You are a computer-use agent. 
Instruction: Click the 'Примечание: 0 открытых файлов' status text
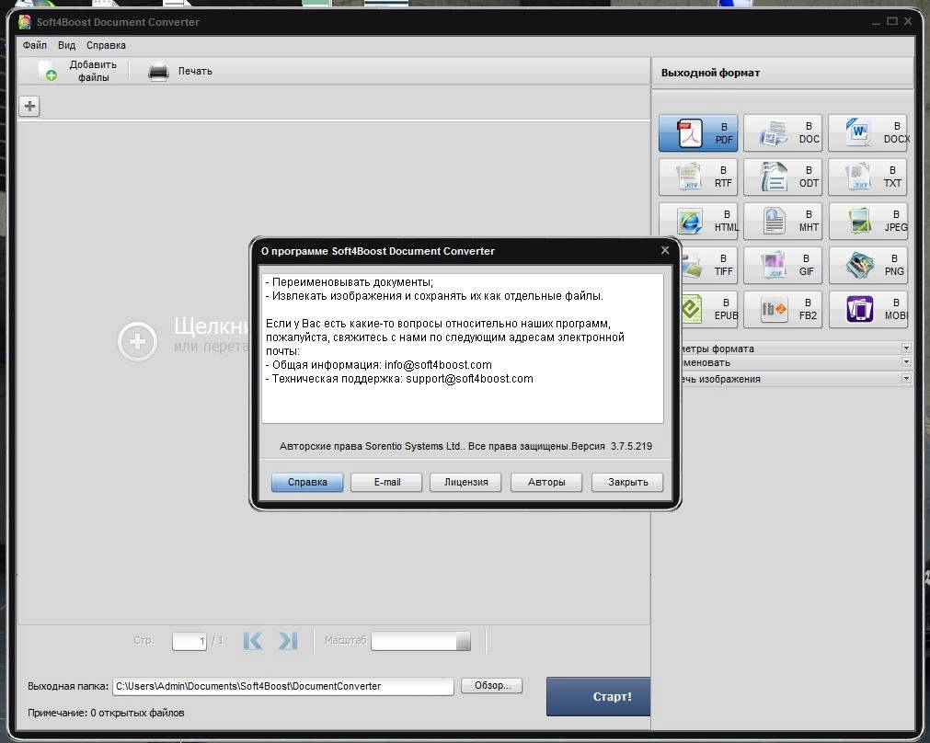[106, 712]
